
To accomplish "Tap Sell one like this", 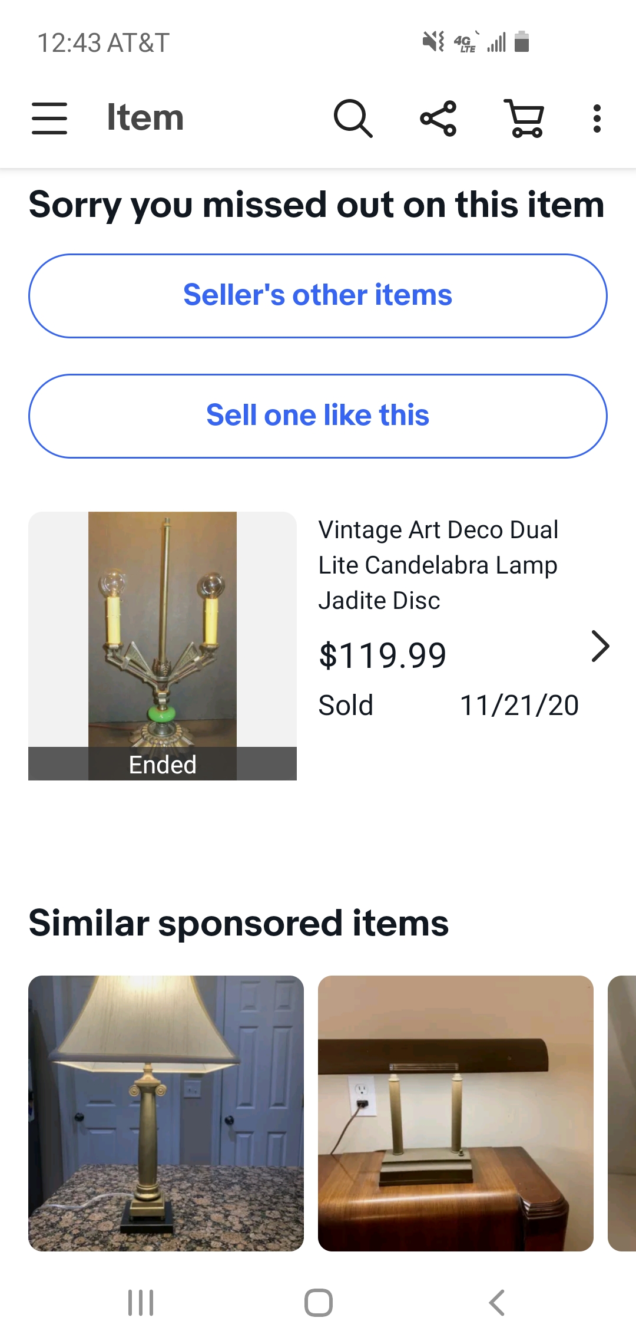I will click(x=318, y=416).
